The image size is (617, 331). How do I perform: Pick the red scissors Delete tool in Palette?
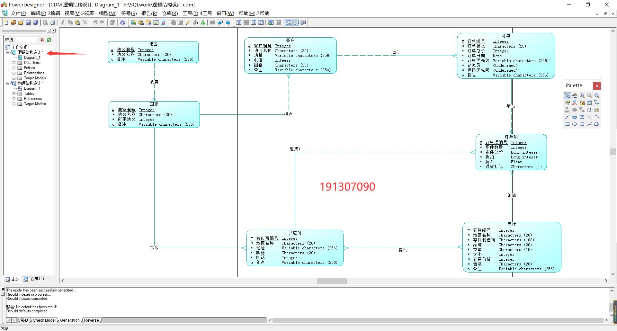tap(575, 103)
